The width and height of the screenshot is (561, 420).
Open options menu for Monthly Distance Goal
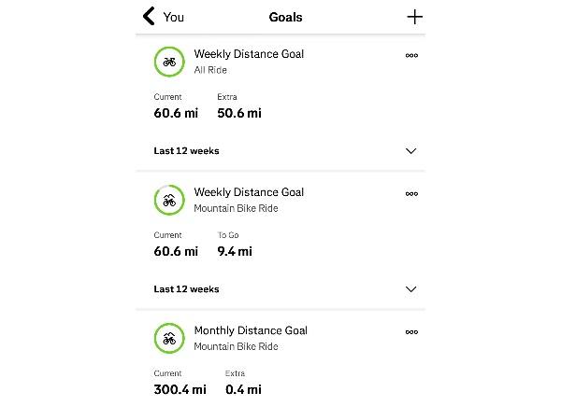(411, 331)
